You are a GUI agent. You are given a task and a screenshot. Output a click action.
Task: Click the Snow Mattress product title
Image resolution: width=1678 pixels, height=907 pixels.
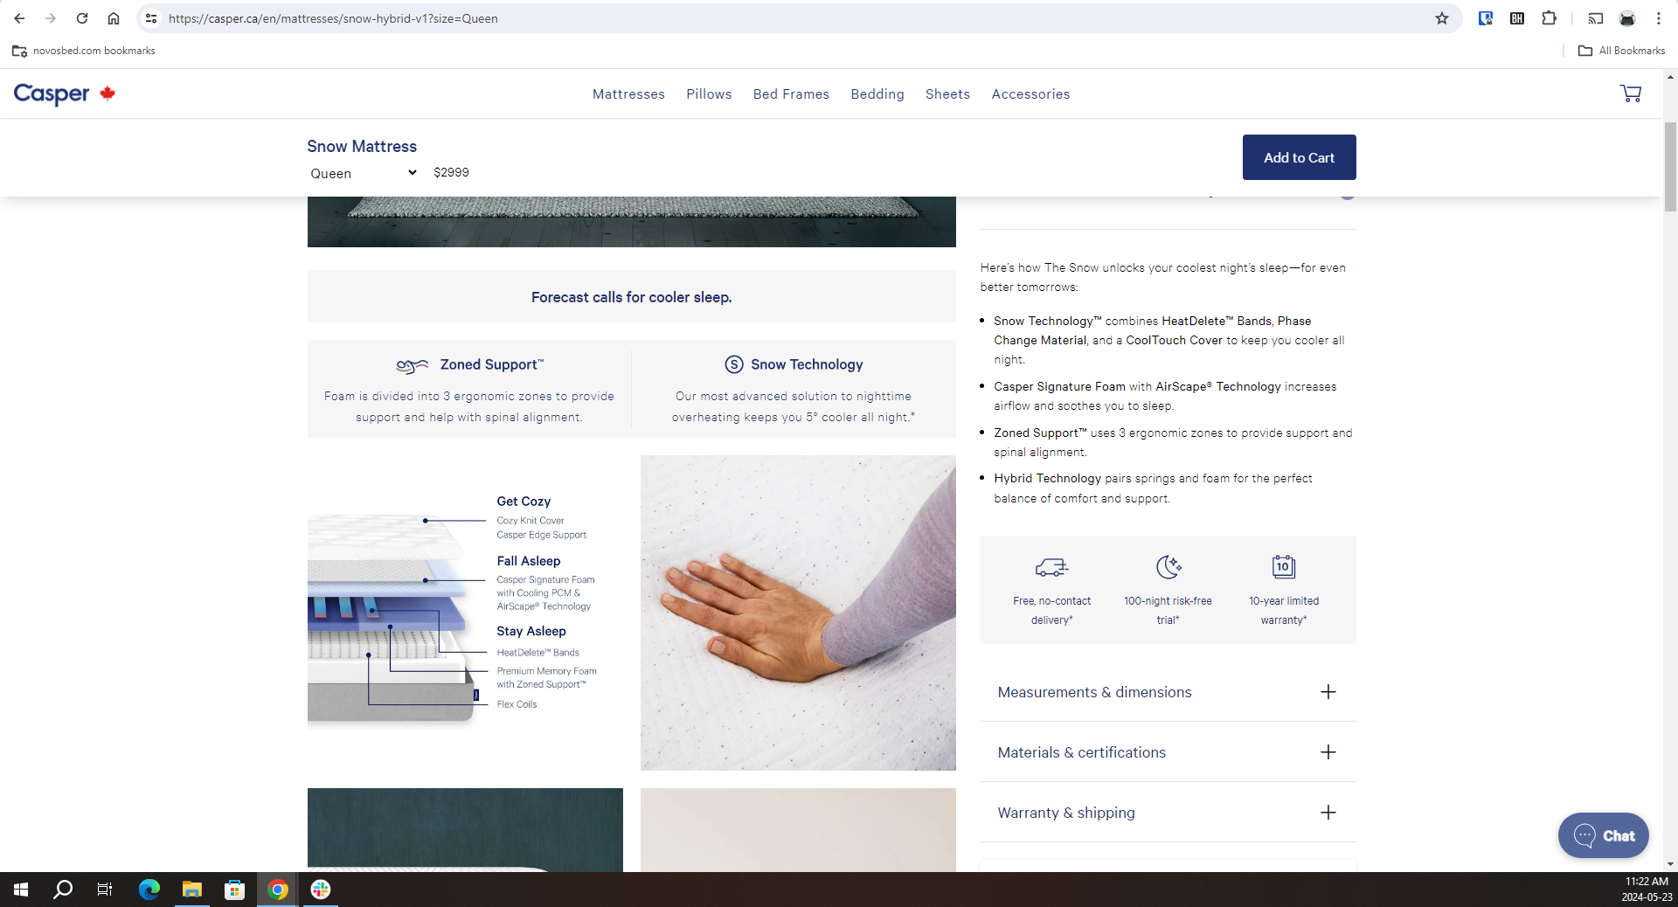362,146
